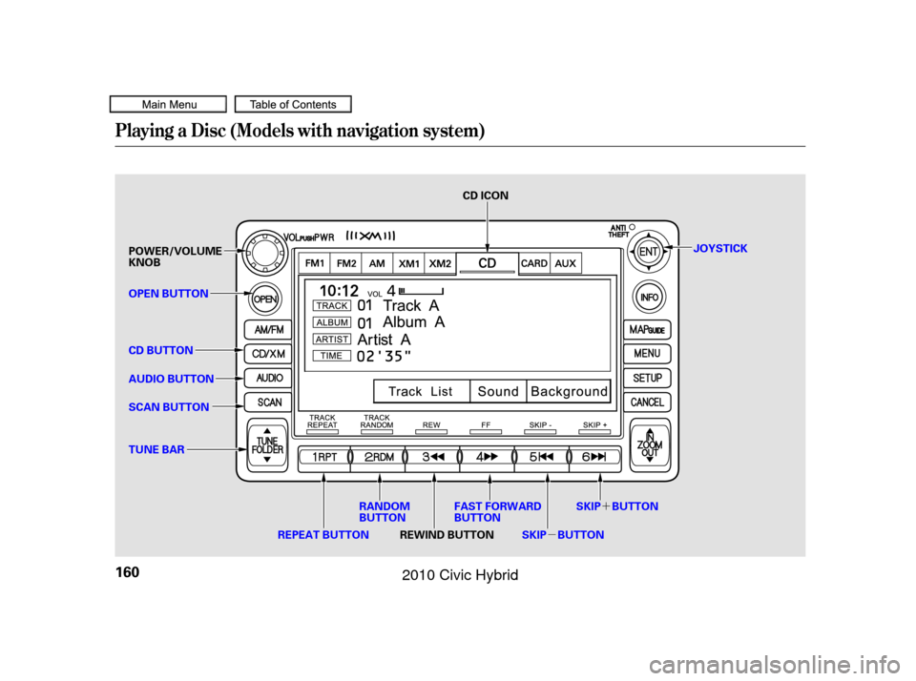
Task: Click the Main Menu button
Action: tap(168, 105)
